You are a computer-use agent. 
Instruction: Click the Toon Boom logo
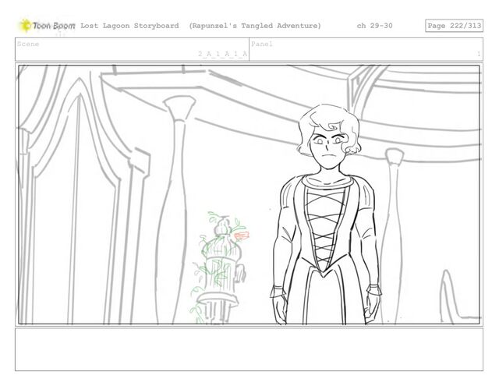coord(48,26)
